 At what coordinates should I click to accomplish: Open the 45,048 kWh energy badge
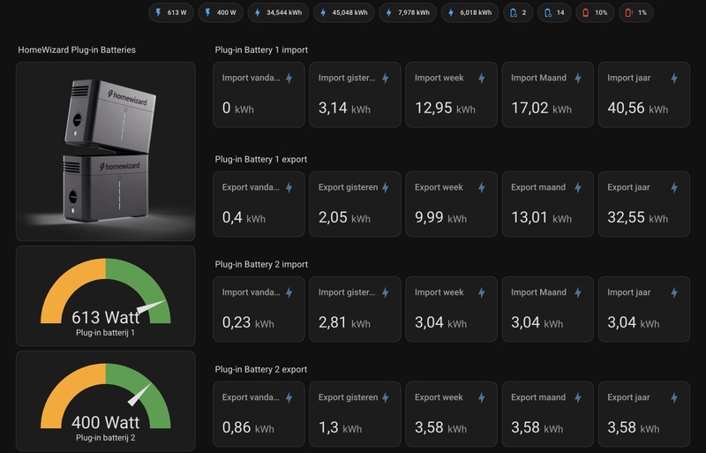tap(344, 12)
